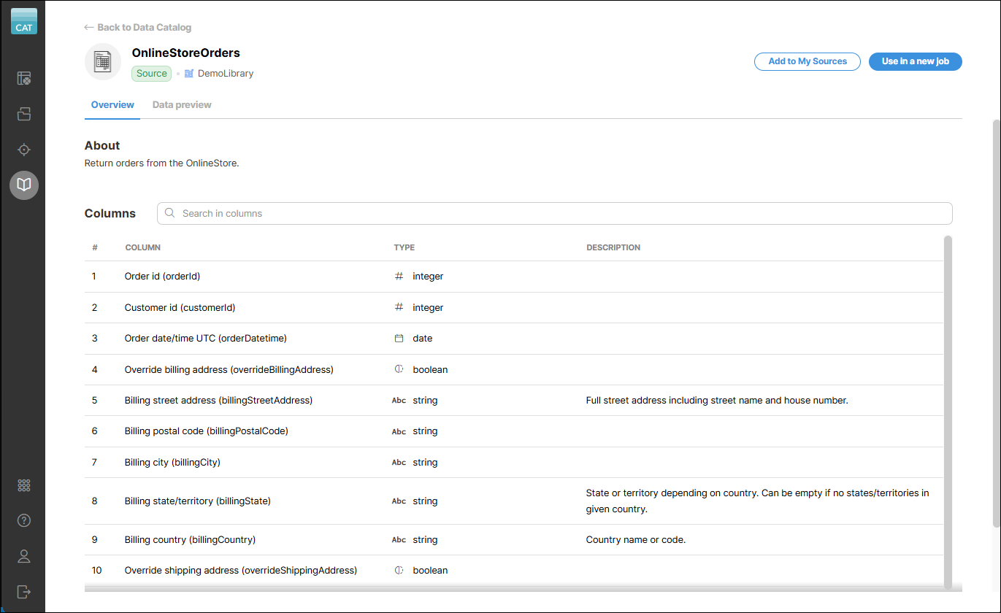The width and height of the screenshot is (1001, 613).
Task: Click the Search in columns field
Action: pyautogui.click(x=555, y=213)
